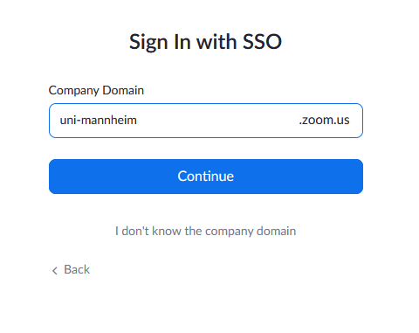
Task: Click the Company Domain label
Action: pyautogui.click(x=96, y=90)
